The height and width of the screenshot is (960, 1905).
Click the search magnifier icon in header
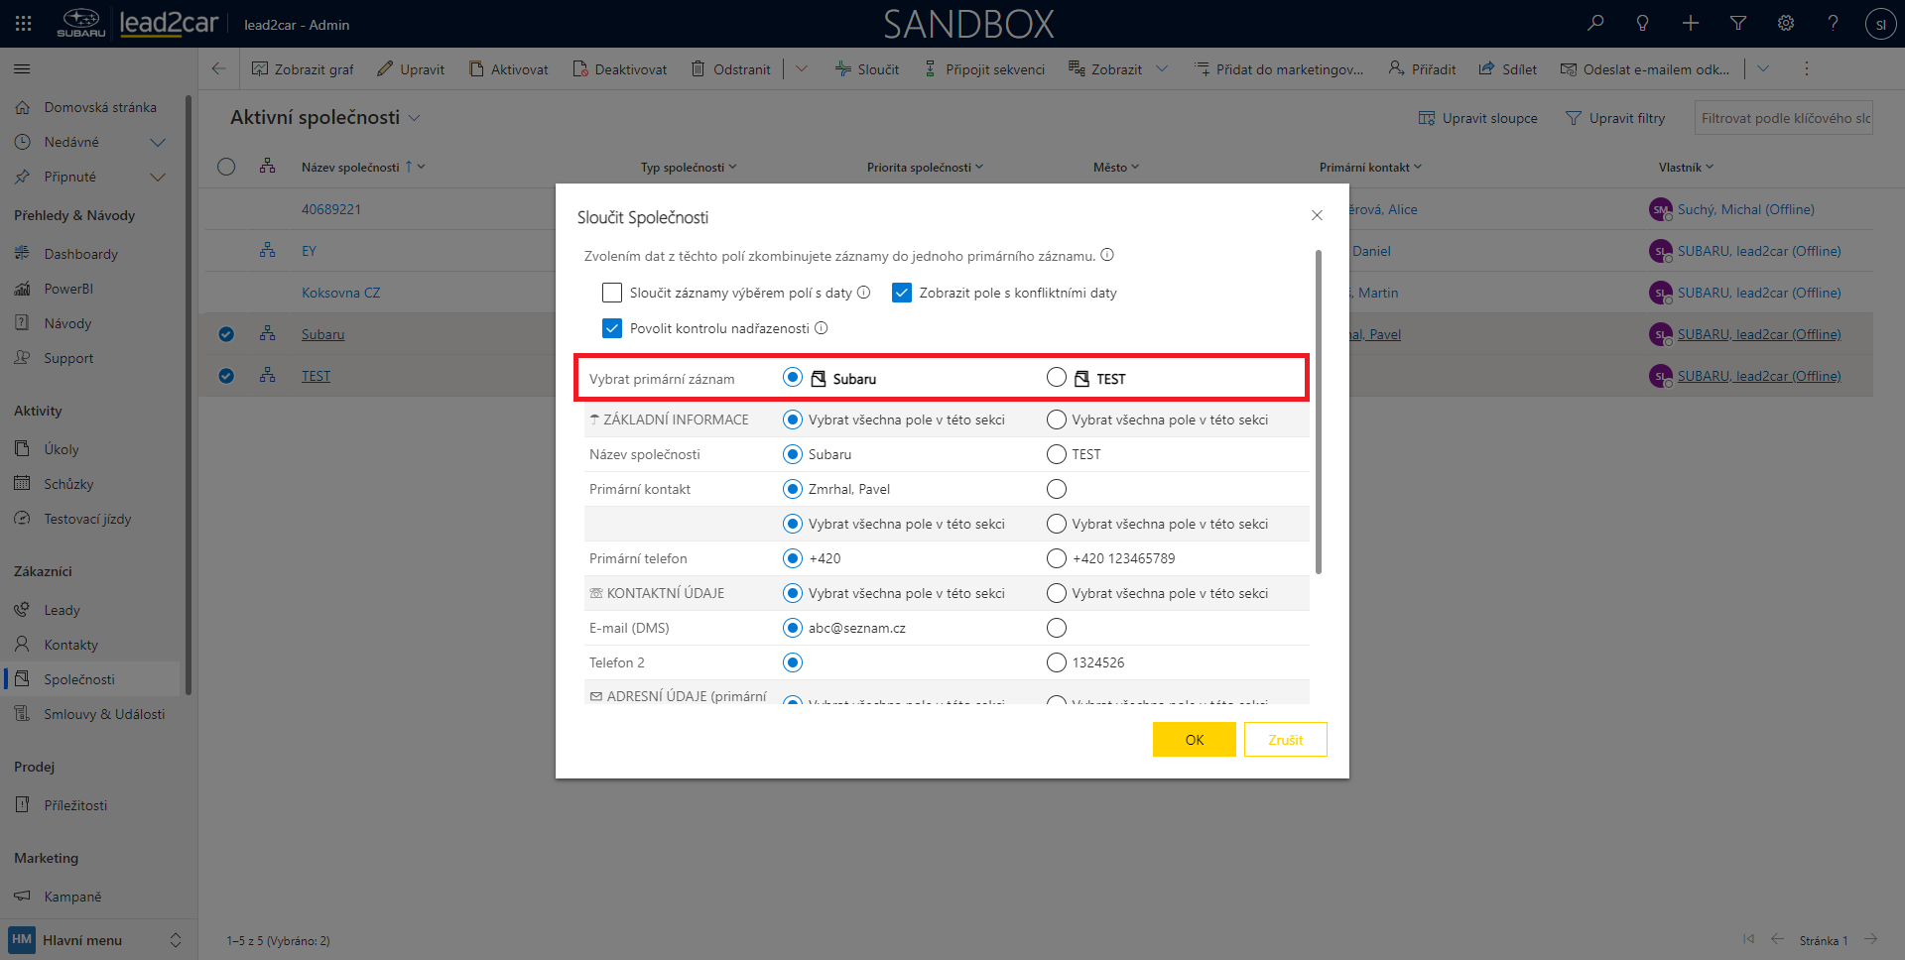click(1595, 24)
